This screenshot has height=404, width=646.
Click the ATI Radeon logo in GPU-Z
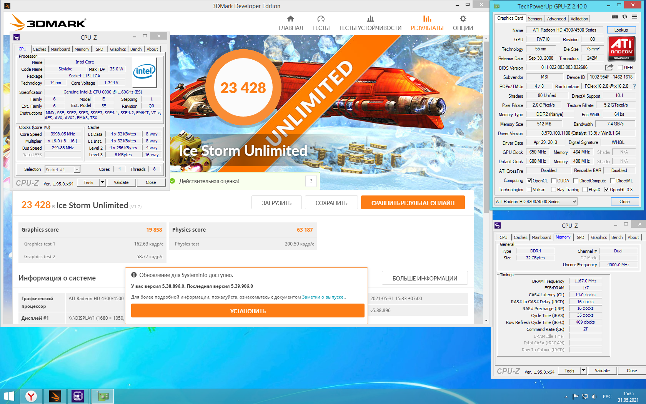pos(621,48)
